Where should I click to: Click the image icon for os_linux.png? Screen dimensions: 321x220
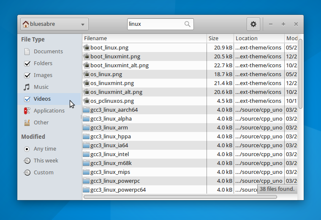pyautogui.click(x=87, y=74)
